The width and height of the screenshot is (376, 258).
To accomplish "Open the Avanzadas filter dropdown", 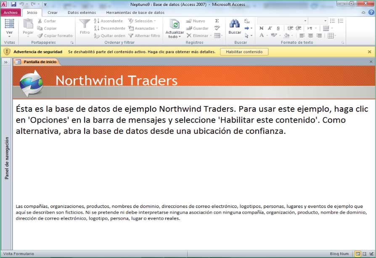I will tap(143, 28).
